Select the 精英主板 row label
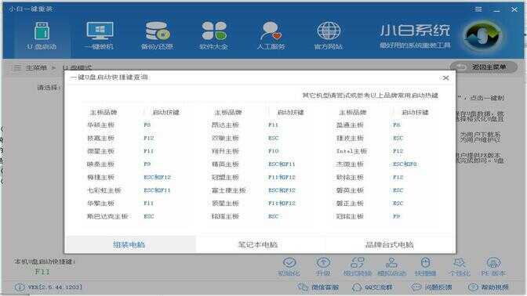Screen dimensions: 527x296 point(225,164)
